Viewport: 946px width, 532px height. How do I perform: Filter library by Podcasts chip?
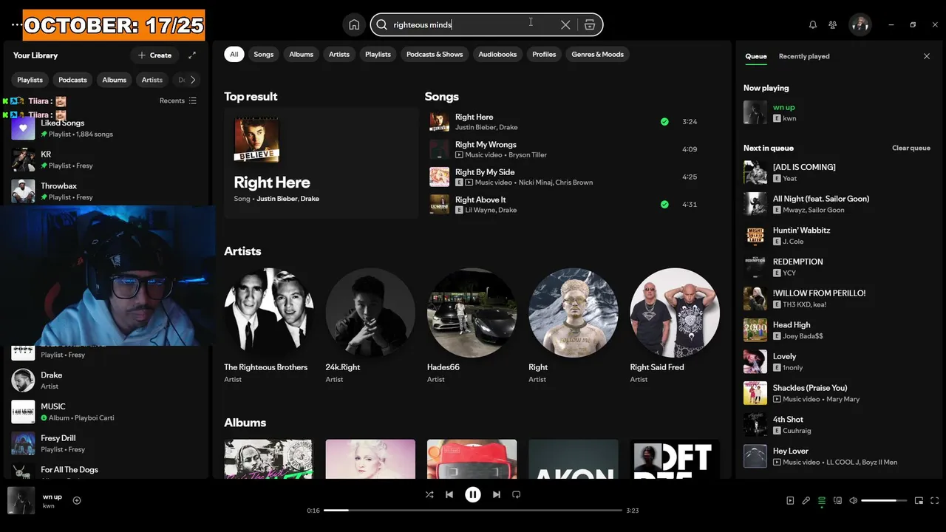[72, 80]
